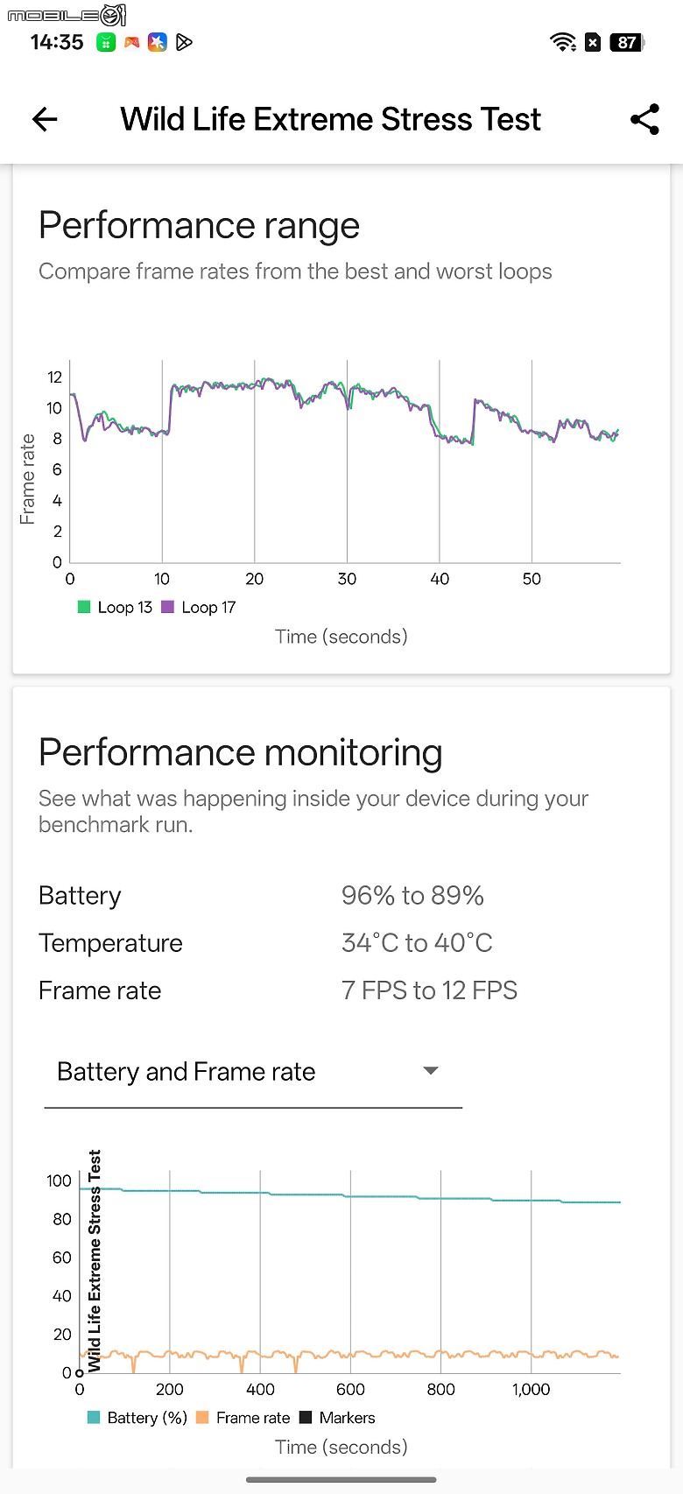The height and width of the screenshot is (1494, 683).
Task: Tap the battery indicator showing 87
Action: pyautogui.click(x=625, y=43)
